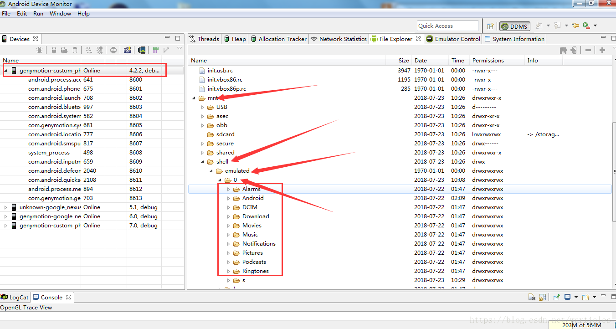
Task: Click the Debug selected process bug icon
Action: pos(40,50)
